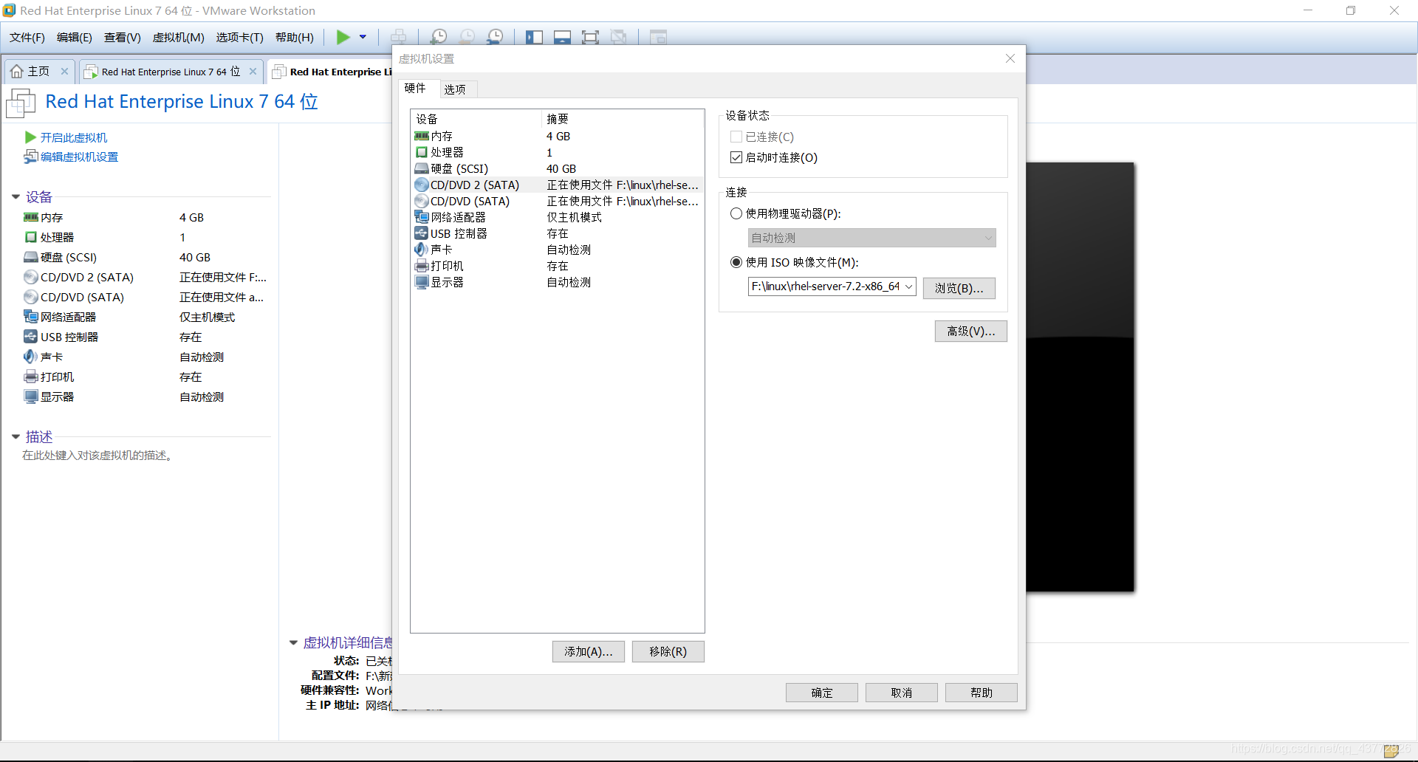
Task: Select 硬盘 (SCSI) icon in dialog list
Action: click(x=422, y=168)
